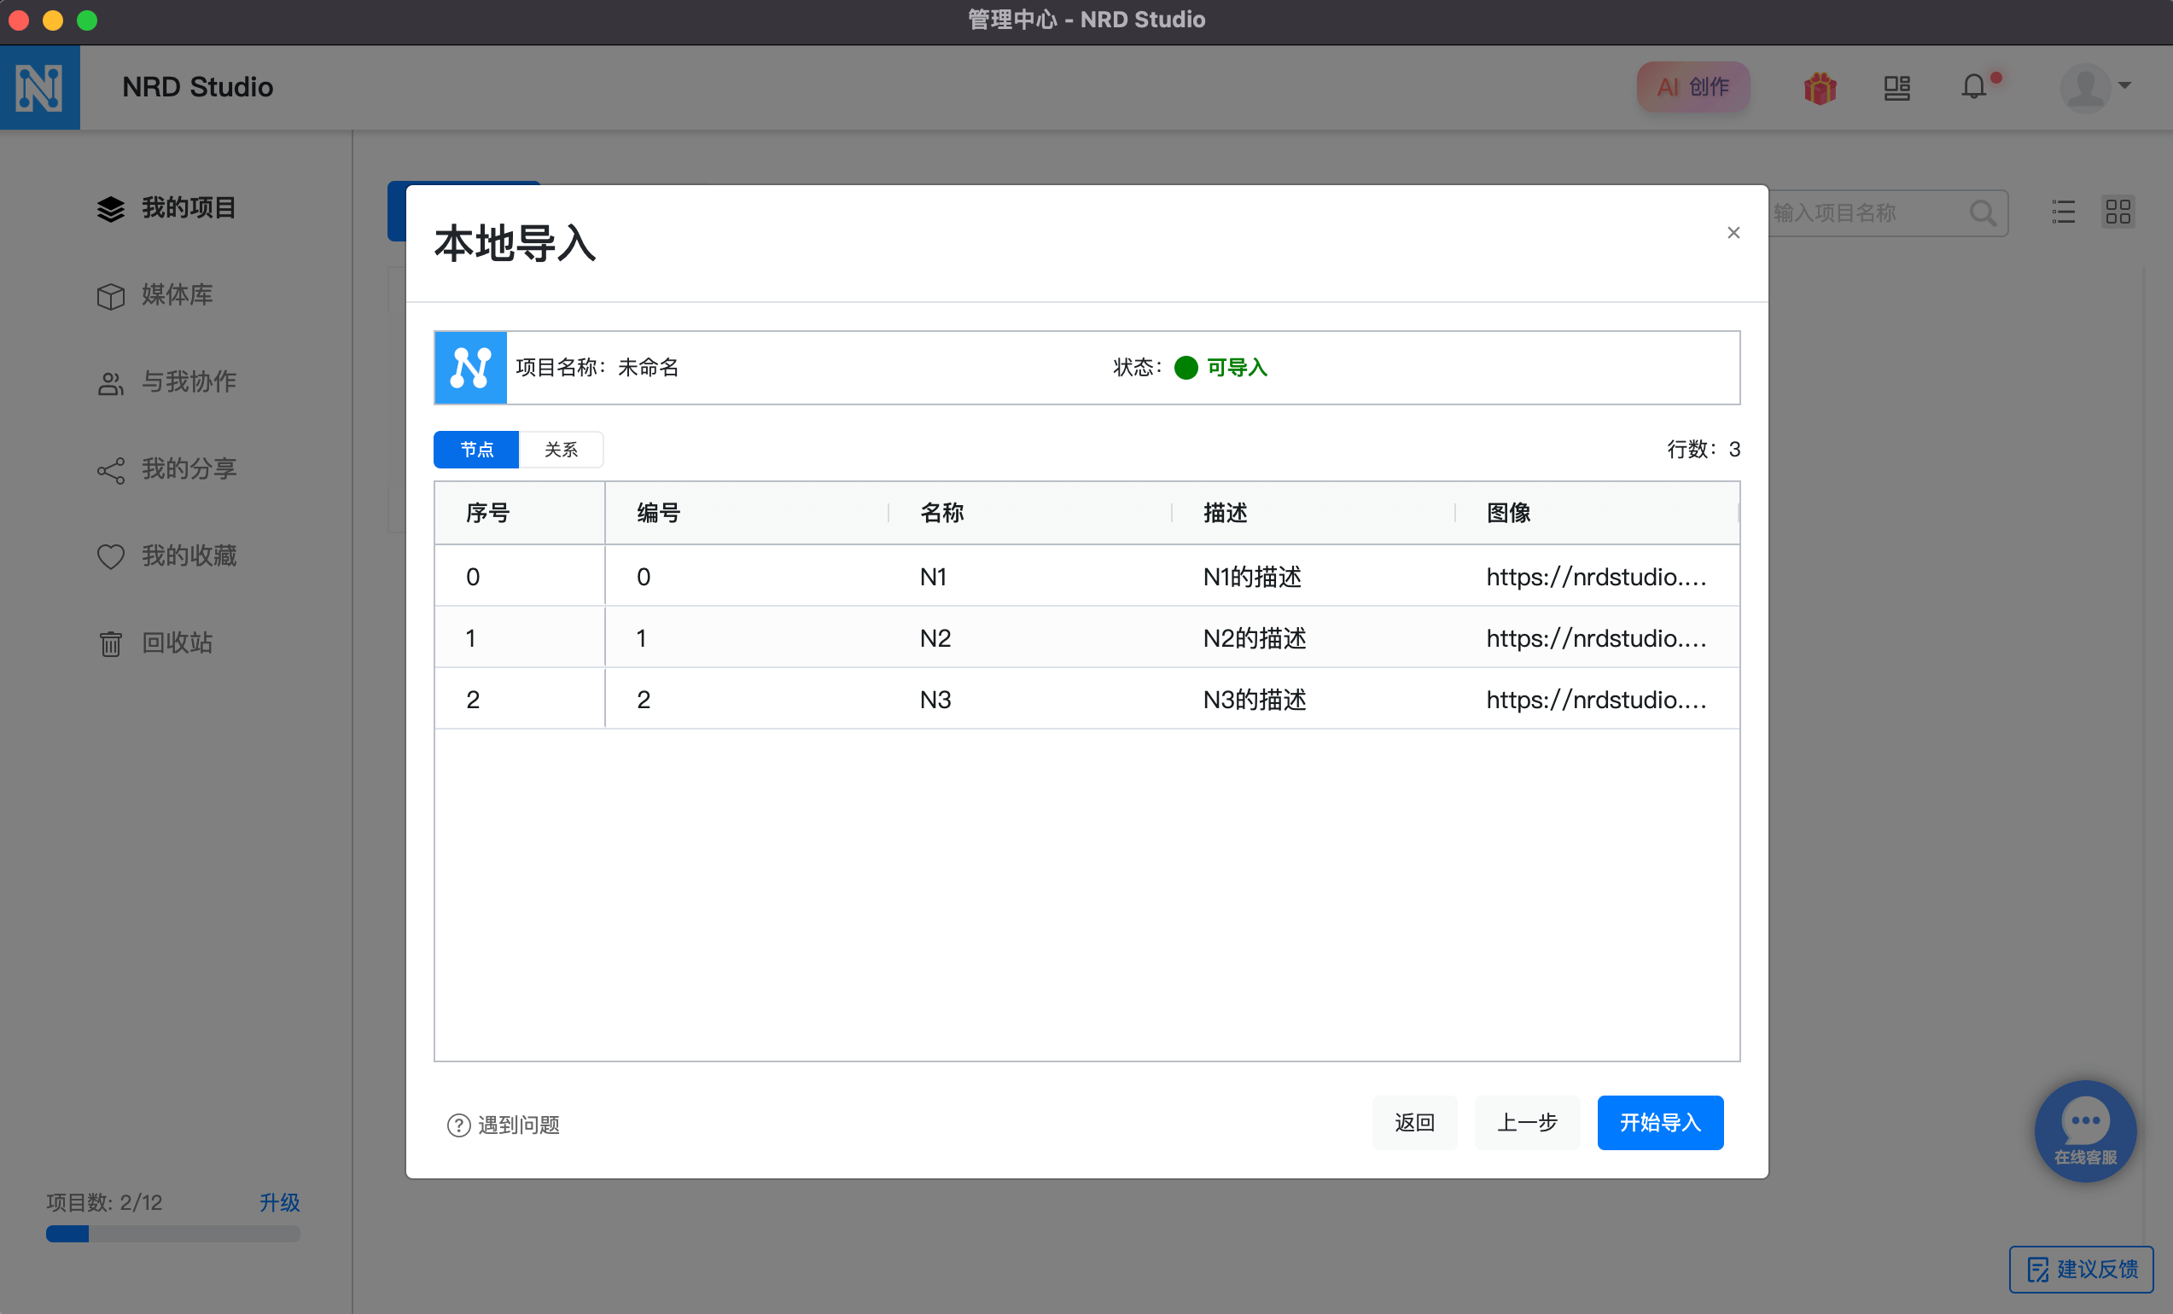Click the gift box icon in header
Screen dimensions: 2173x1314
[1820, 87]
